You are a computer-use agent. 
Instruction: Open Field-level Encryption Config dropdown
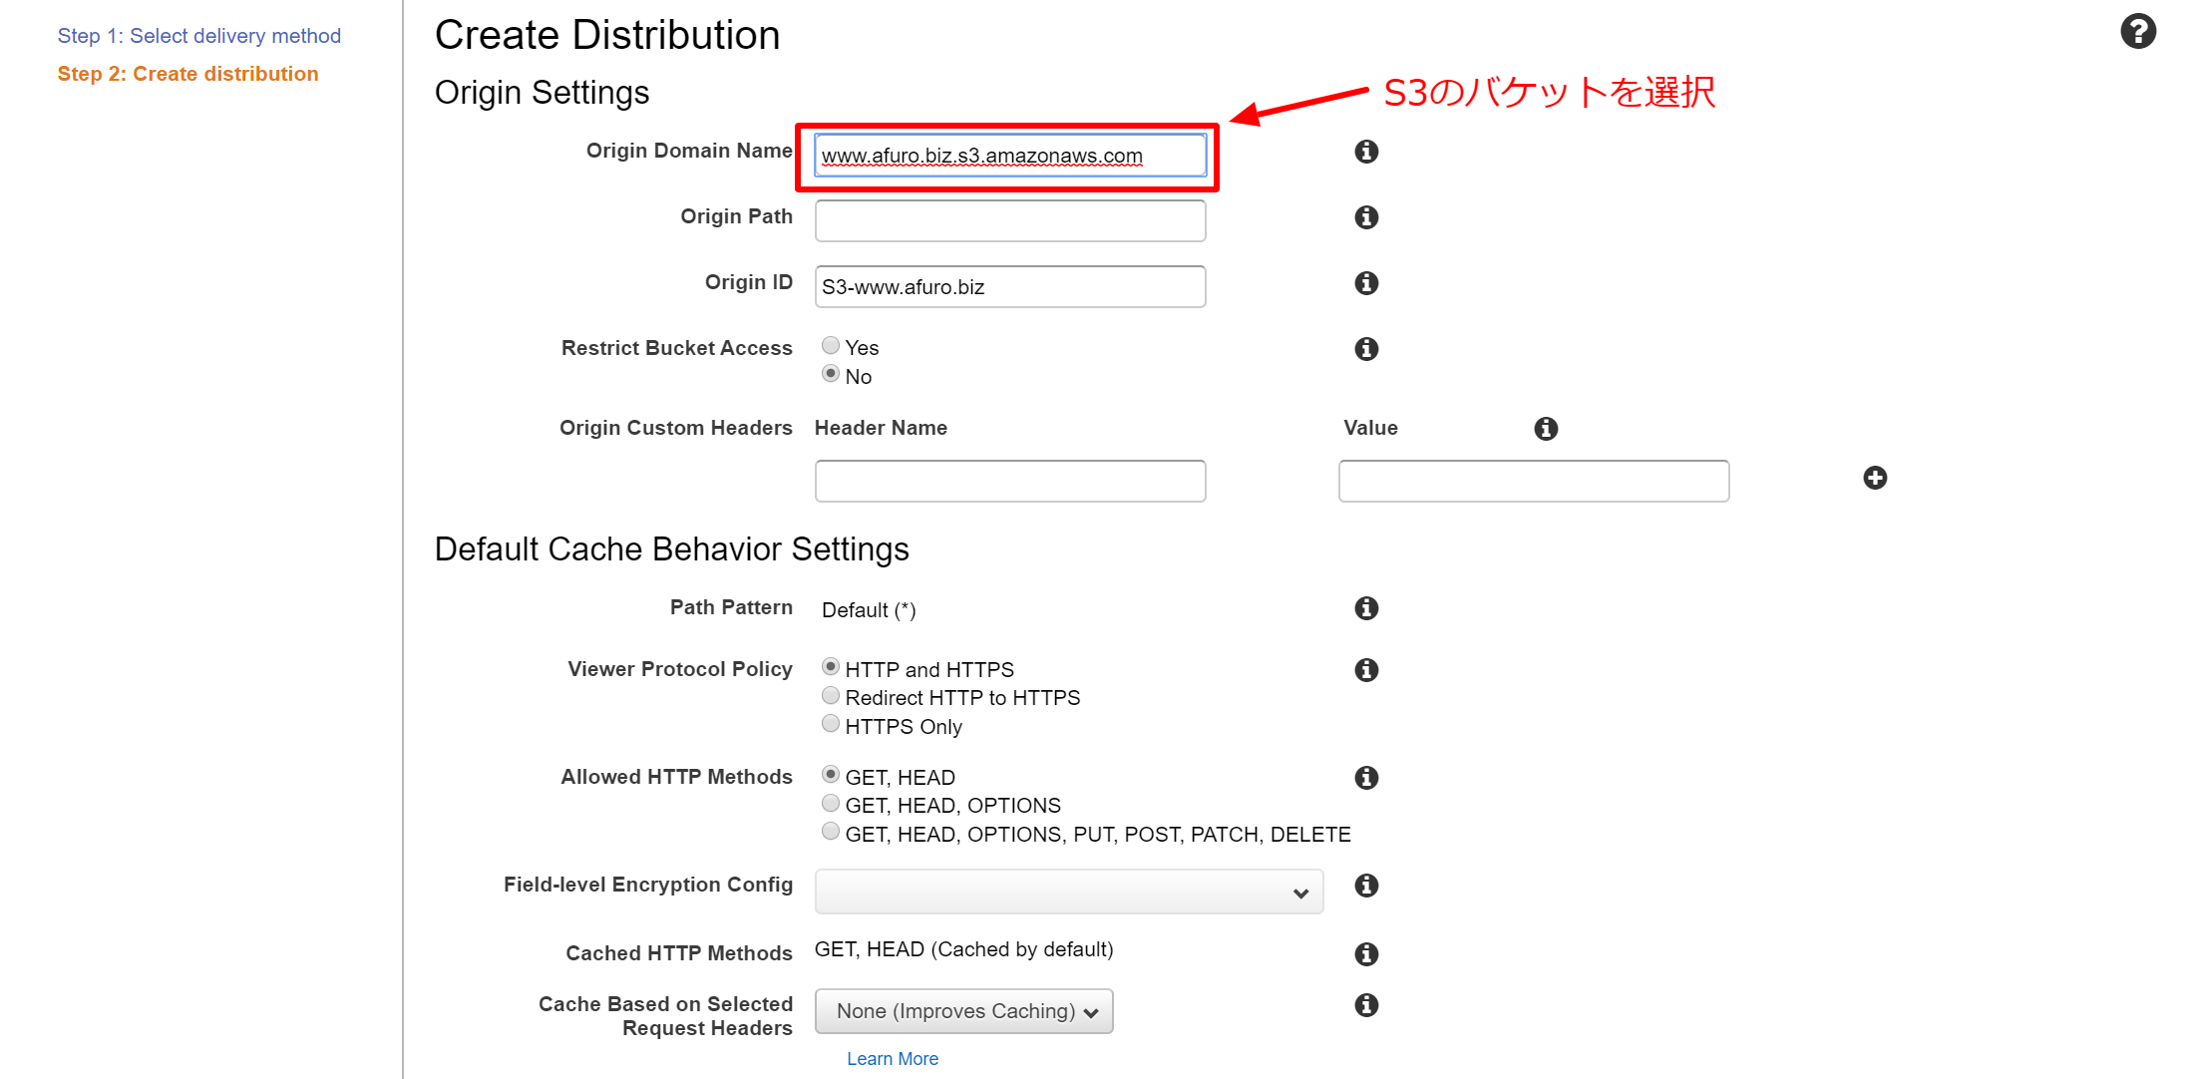1068,892
